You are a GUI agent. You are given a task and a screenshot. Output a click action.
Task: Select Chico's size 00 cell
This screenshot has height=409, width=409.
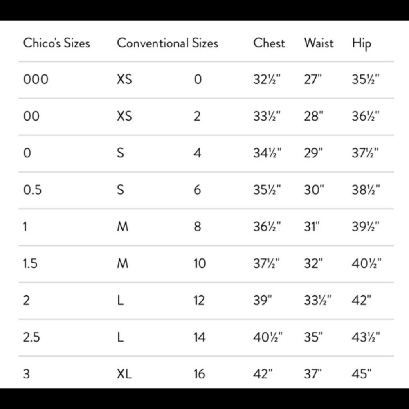[31, 116]
